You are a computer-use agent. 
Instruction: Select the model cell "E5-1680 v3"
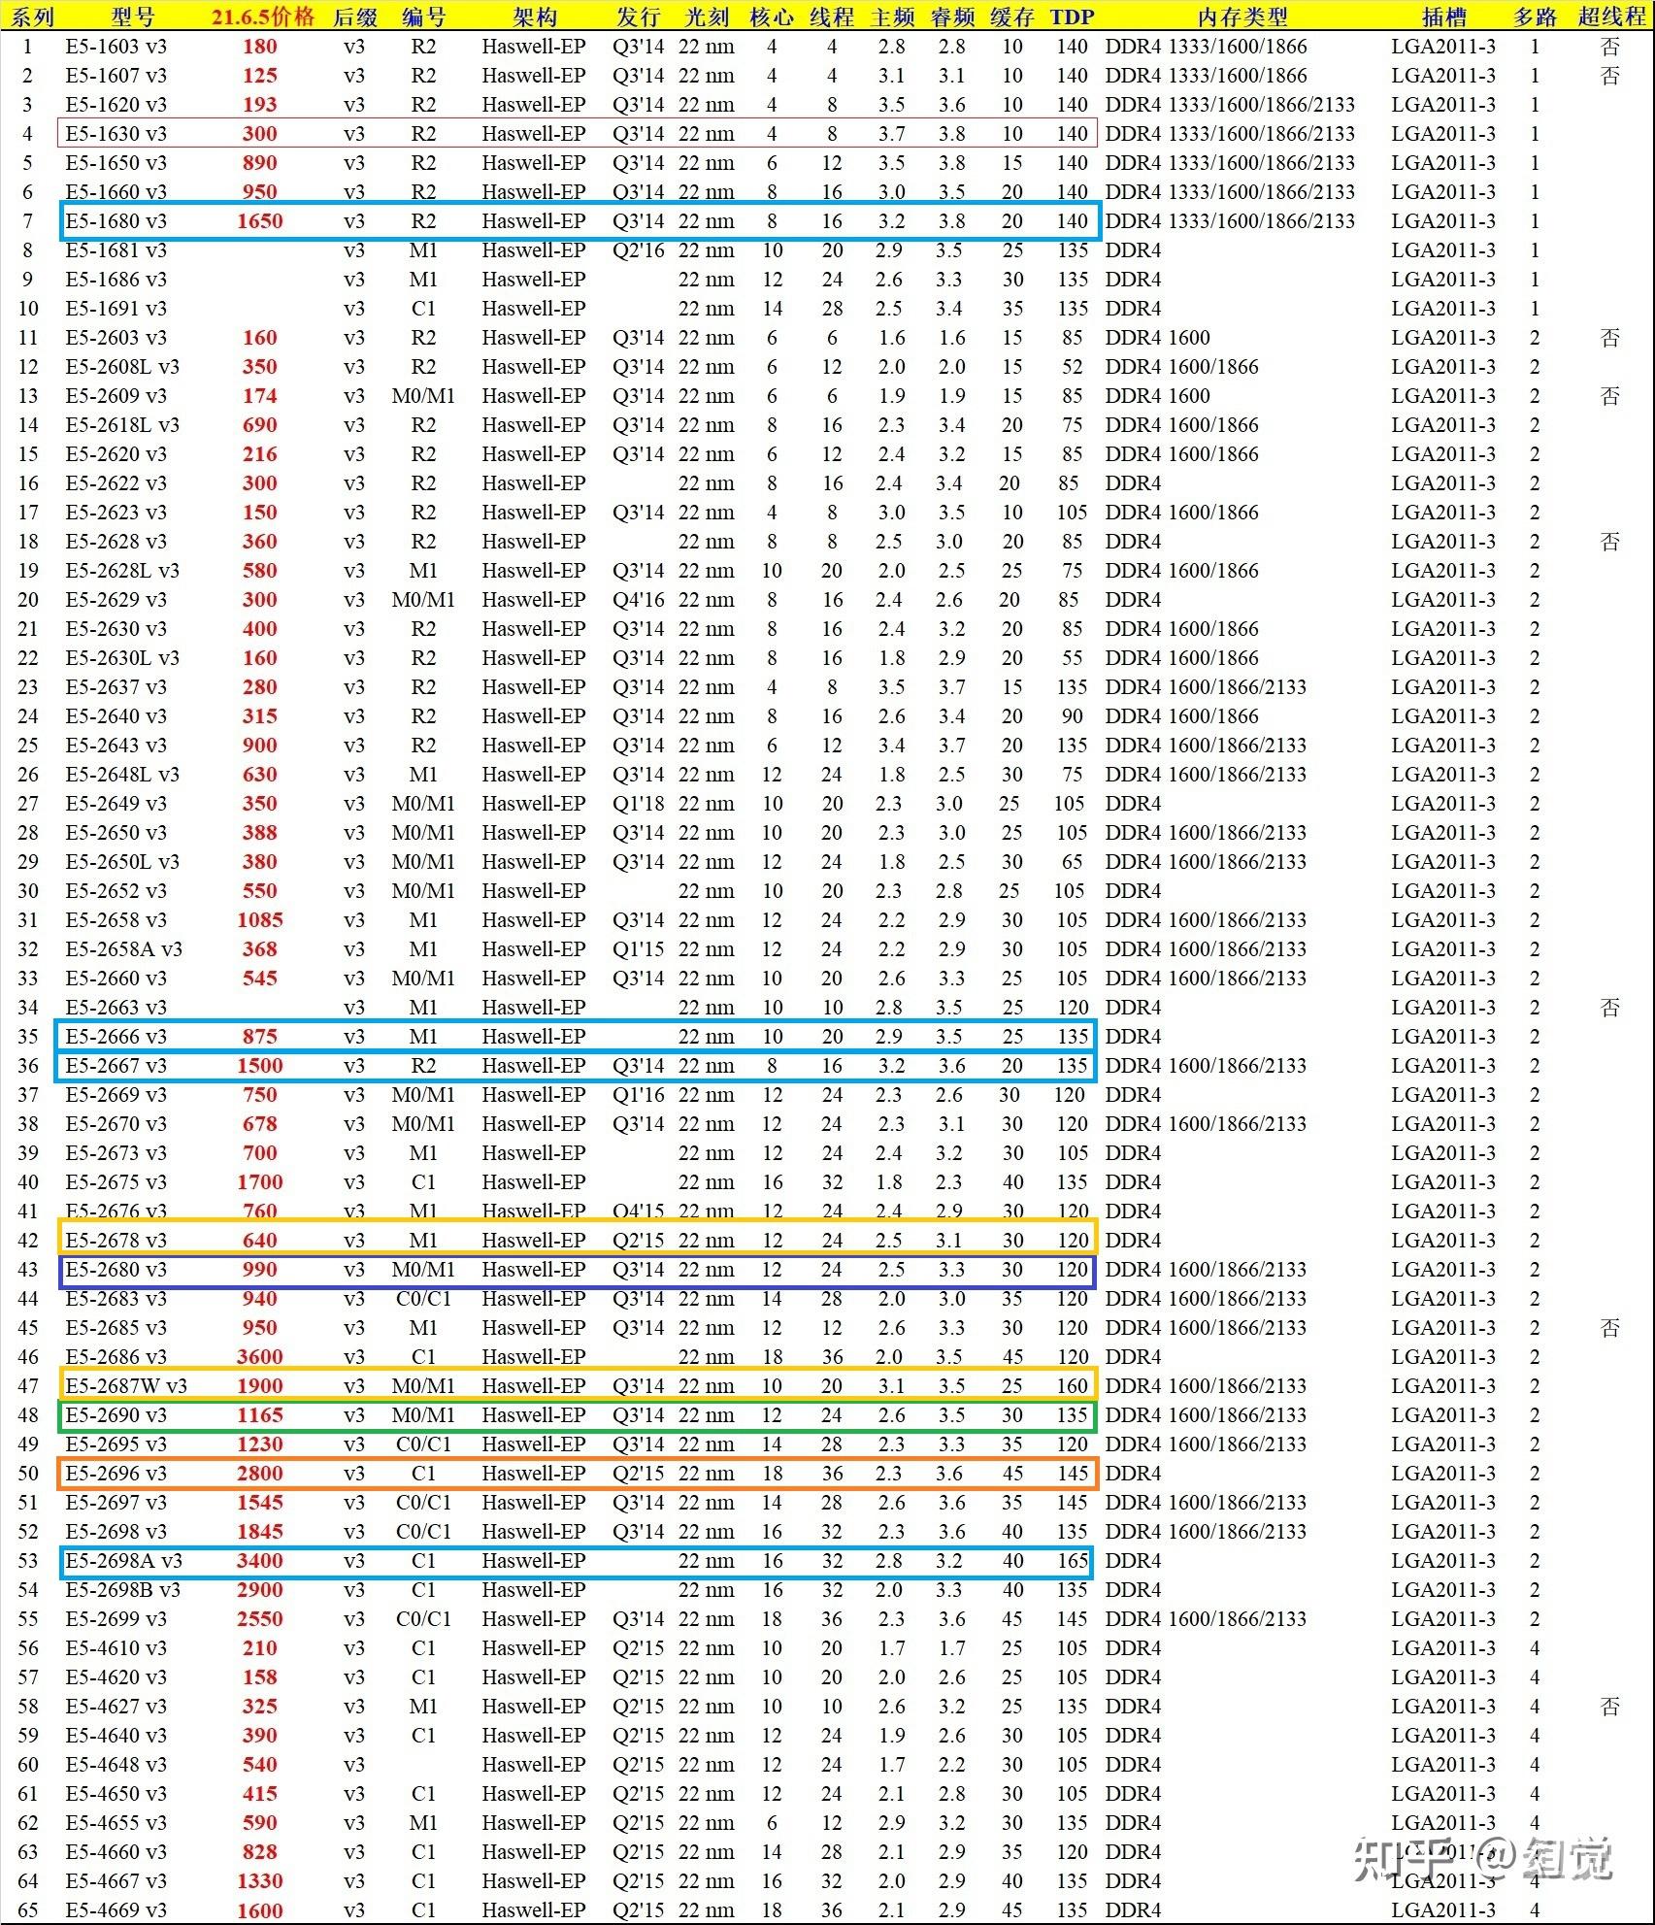(116, 221)
